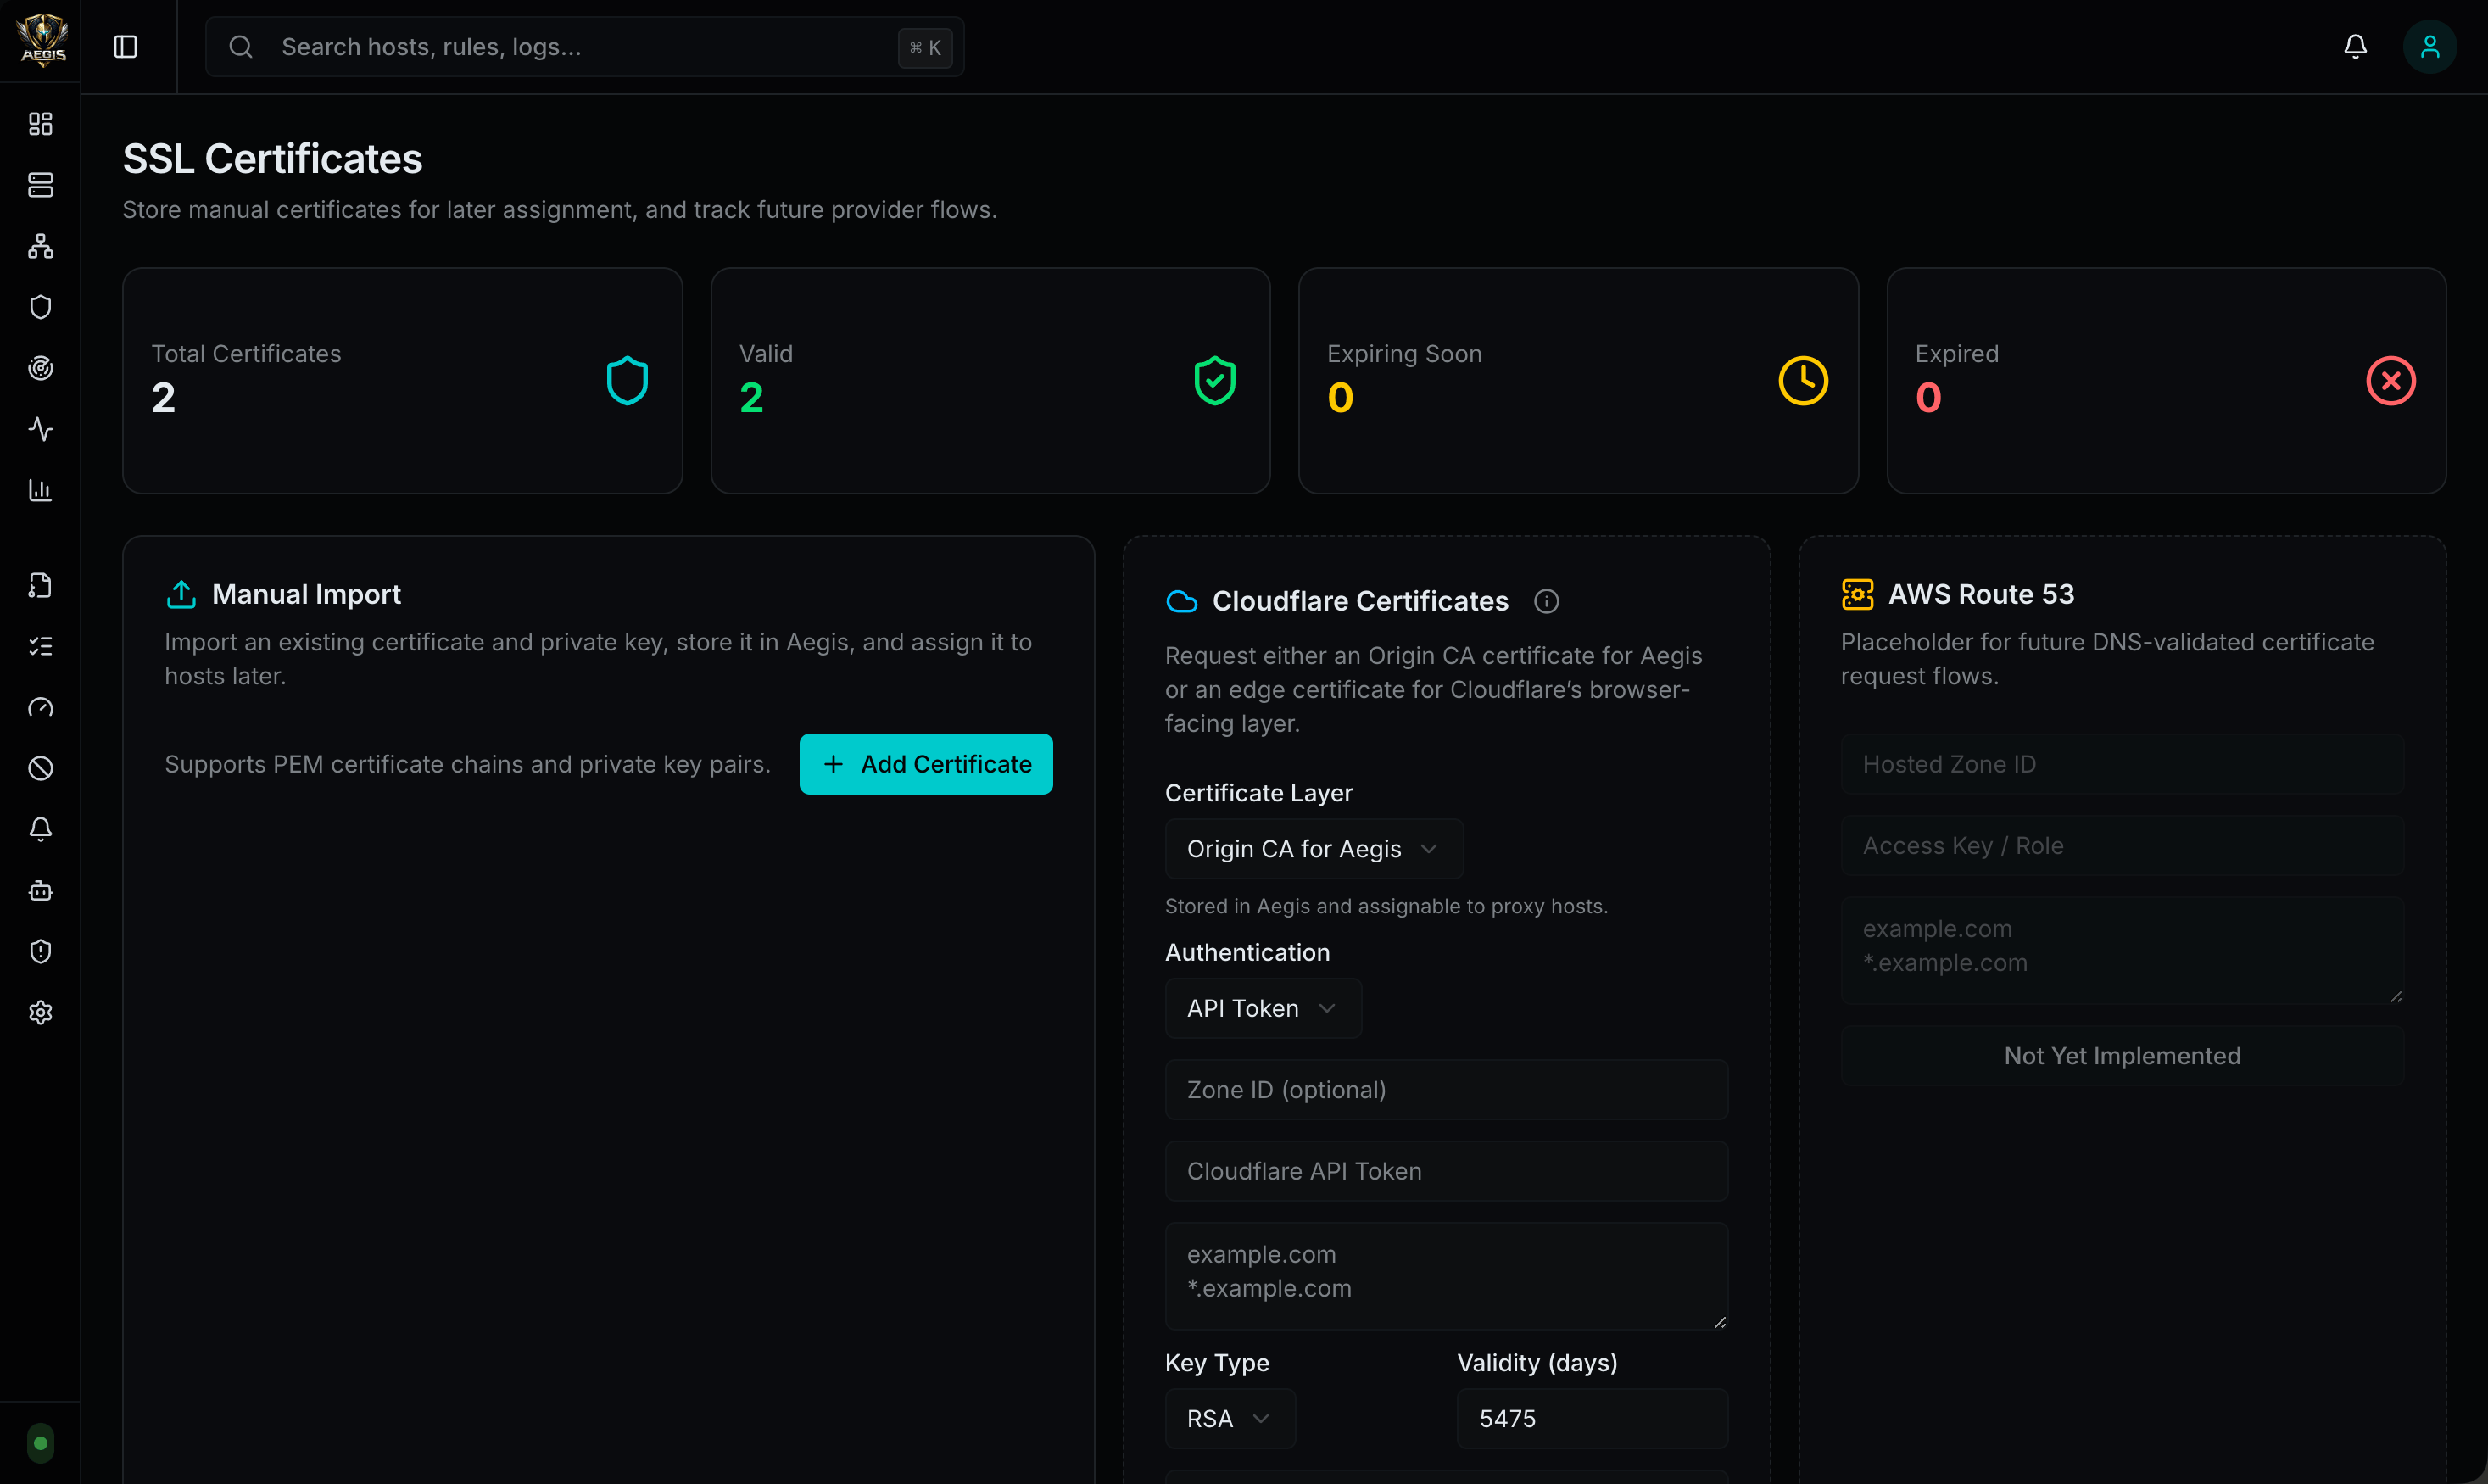Image resolution: width=2488 pixels, height=1484 pixels.
Task: Open the user profile avatar
Action: [2429, 47]
